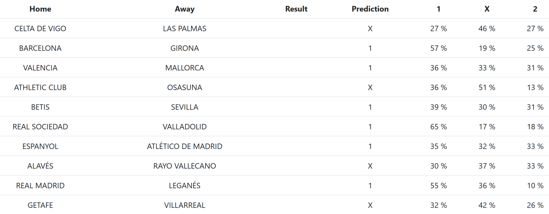Select the VALENCIA home team cell
Viewport: 549px width, 214px height.
40,68
